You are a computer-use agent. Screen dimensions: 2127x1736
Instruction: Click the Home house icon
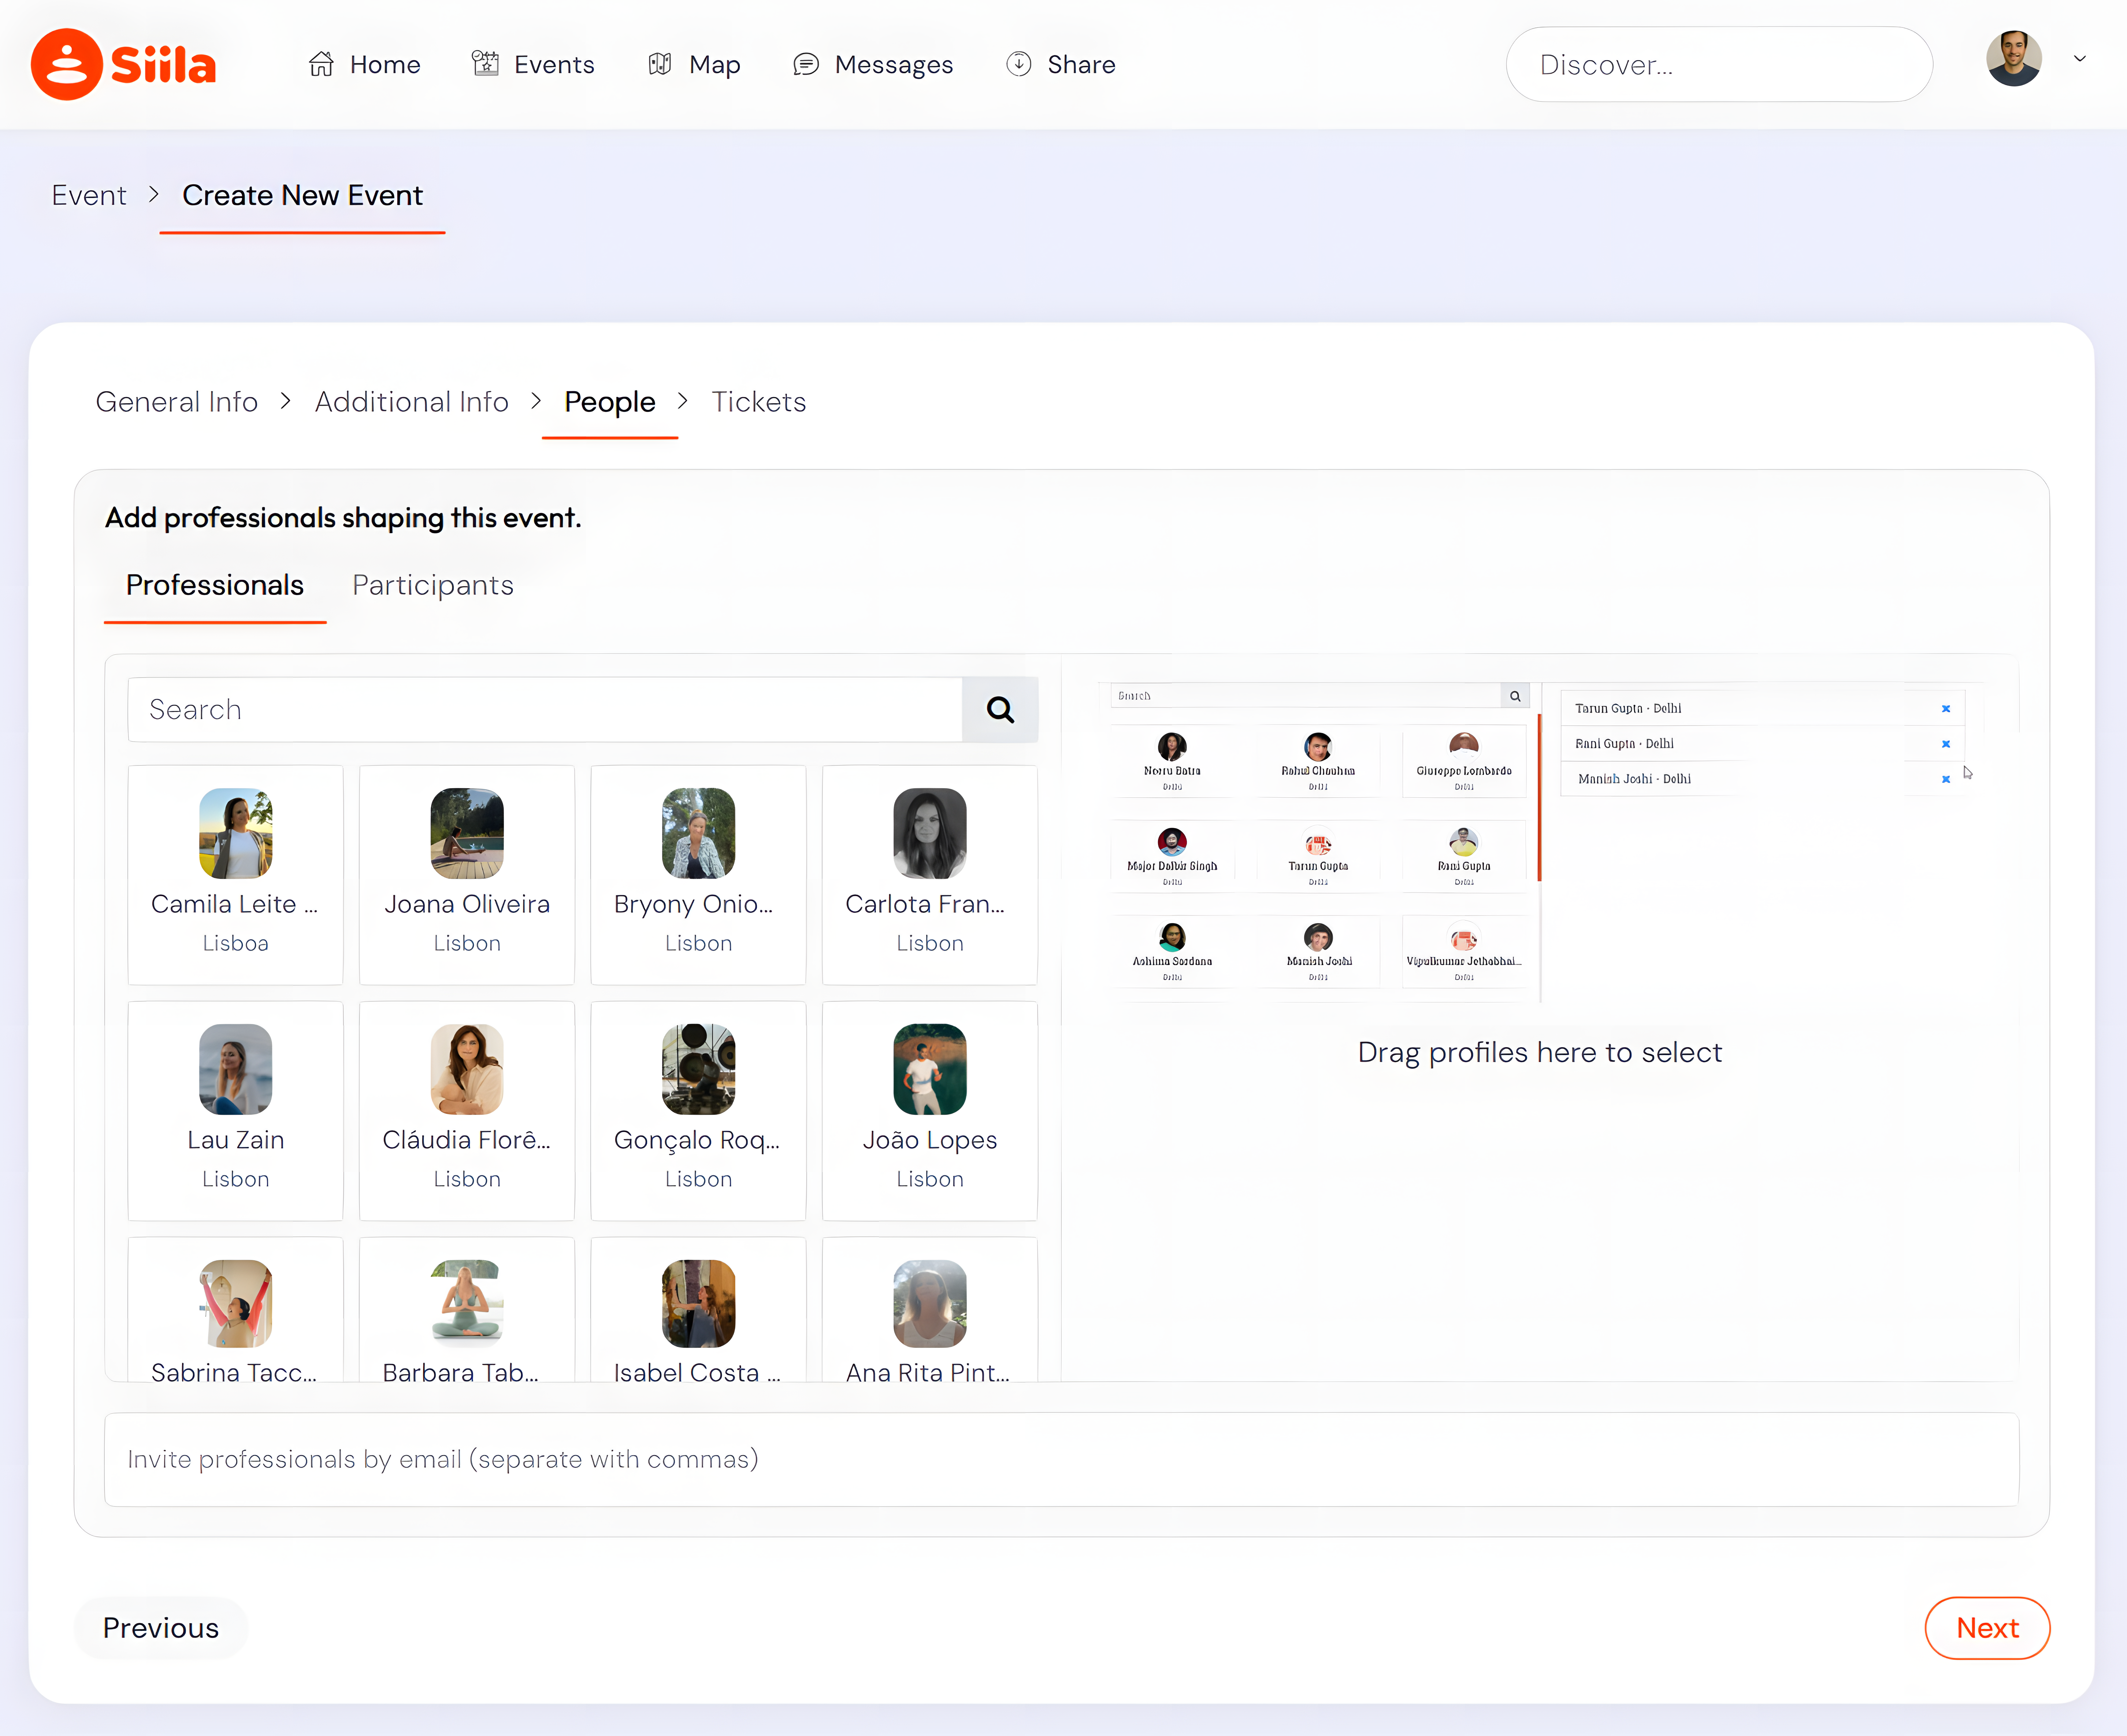click(321, 64)
